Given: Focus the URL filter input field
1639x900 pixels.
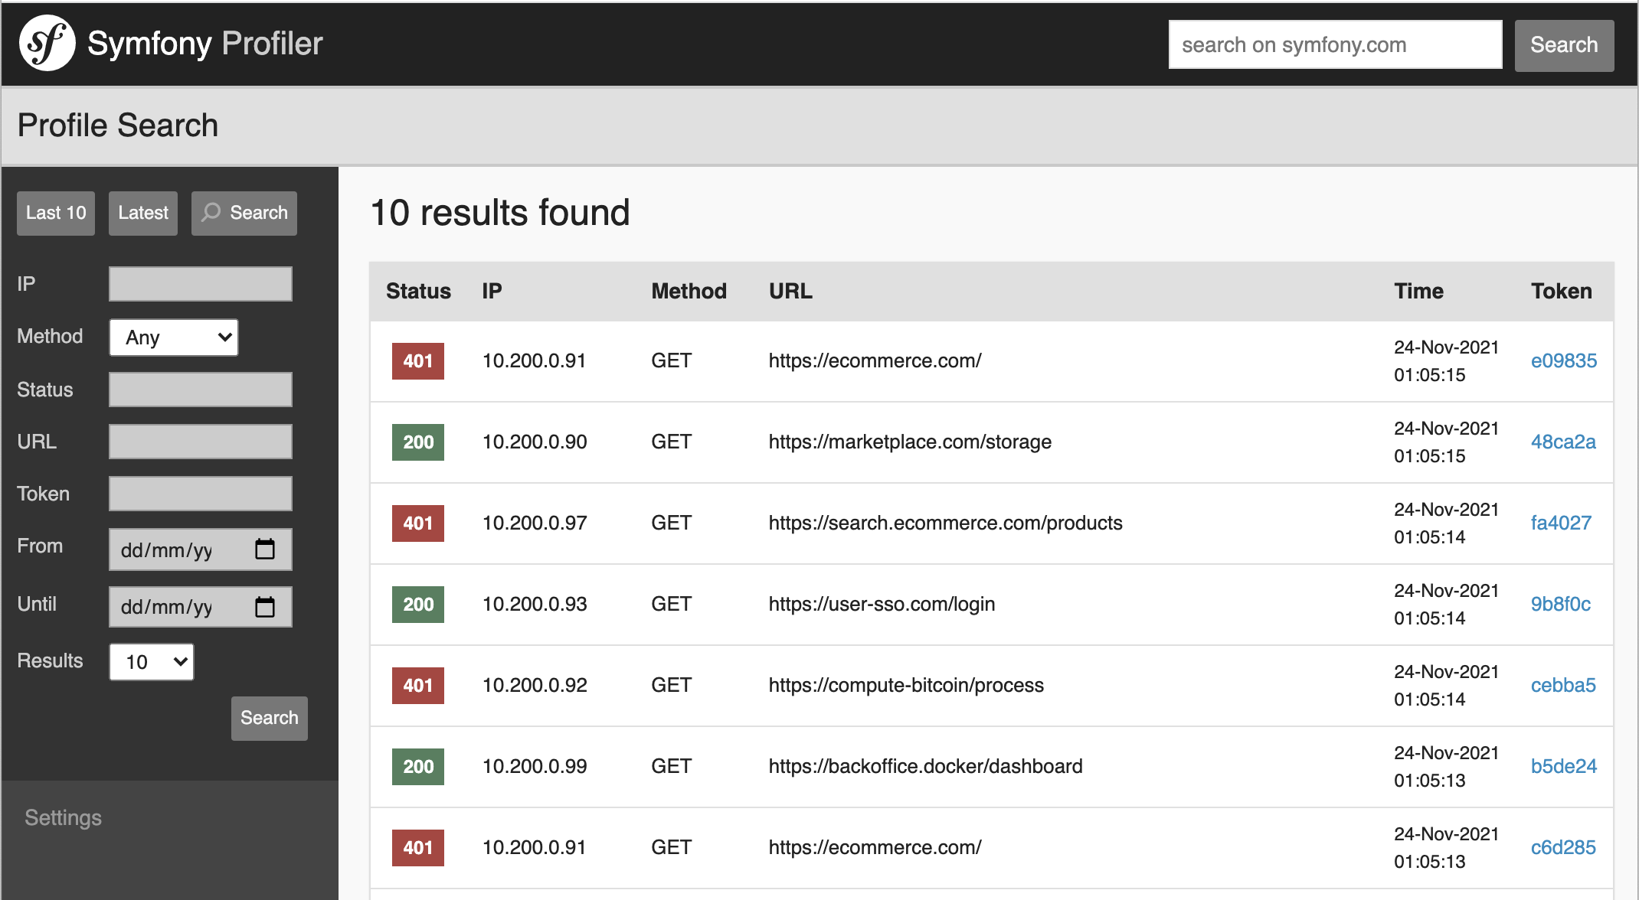Looking at the screenshot, I should click(x=201, y=442).
